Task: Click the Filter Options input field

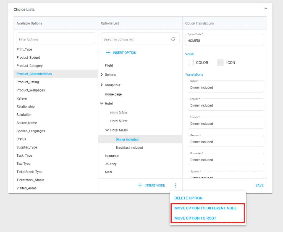Action: click(56, 39)
